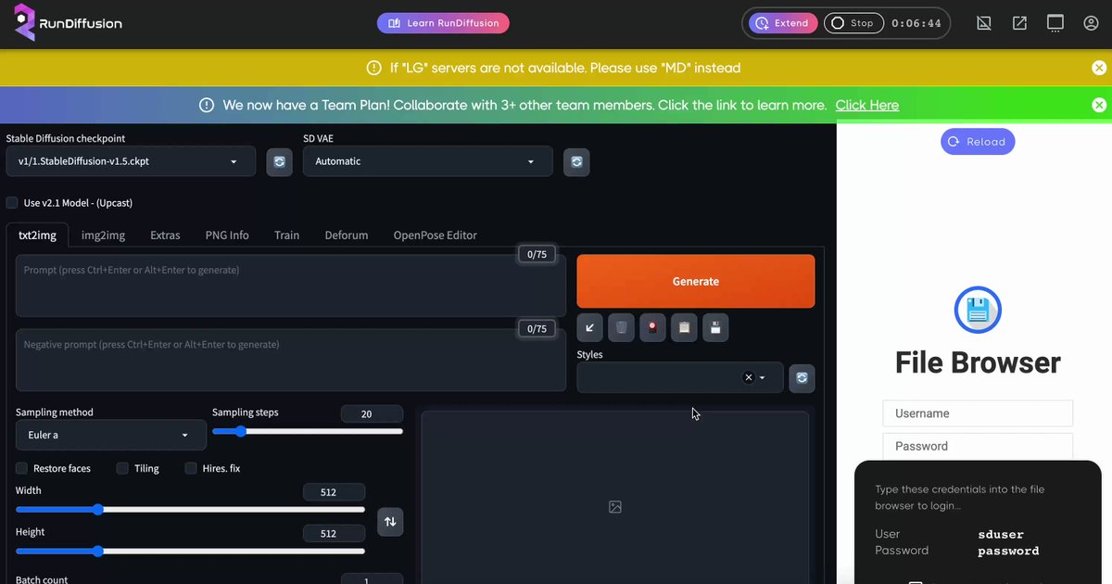Enable the Hires. fix checkbox

coord(191,468)
